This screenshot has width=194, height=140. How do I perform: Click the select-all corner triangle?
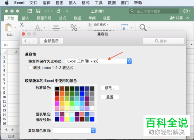(5, 52)
